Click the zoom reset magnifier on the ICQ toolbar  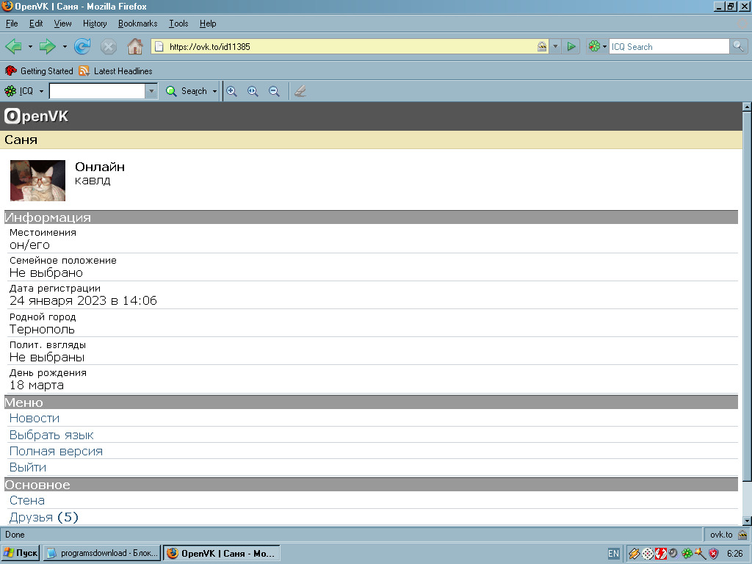pyautogui.click(x=253, y=91)
